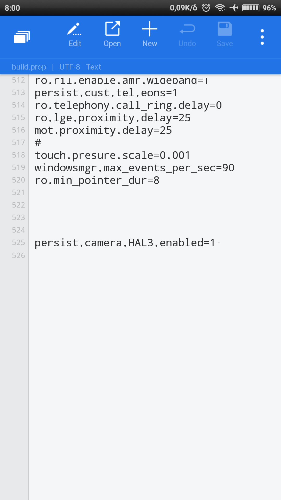The image size is (281, 500).
Task: Tap line windowsmgr.max_events_per_sec=90
Action: tap(134, 168)
